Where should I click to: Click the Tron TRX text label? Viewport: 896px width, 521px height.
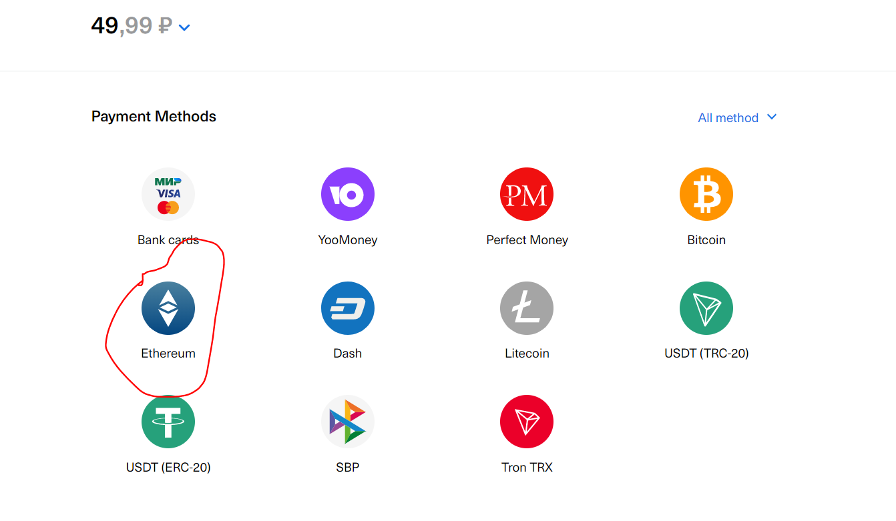527,468
